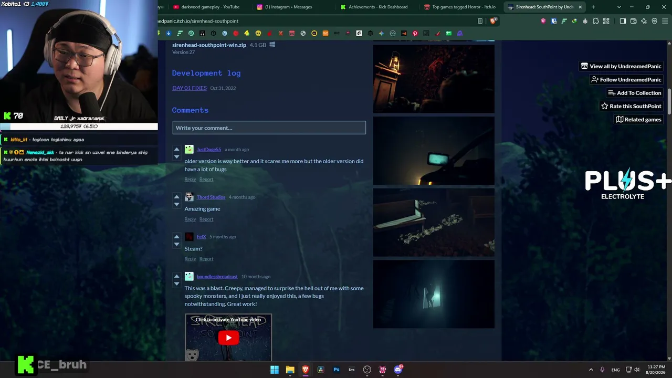Open the browser extensions puzzle menu
The width and height of the screenshot is (672, 378).
pyautogui.click(x=596, y=21)
